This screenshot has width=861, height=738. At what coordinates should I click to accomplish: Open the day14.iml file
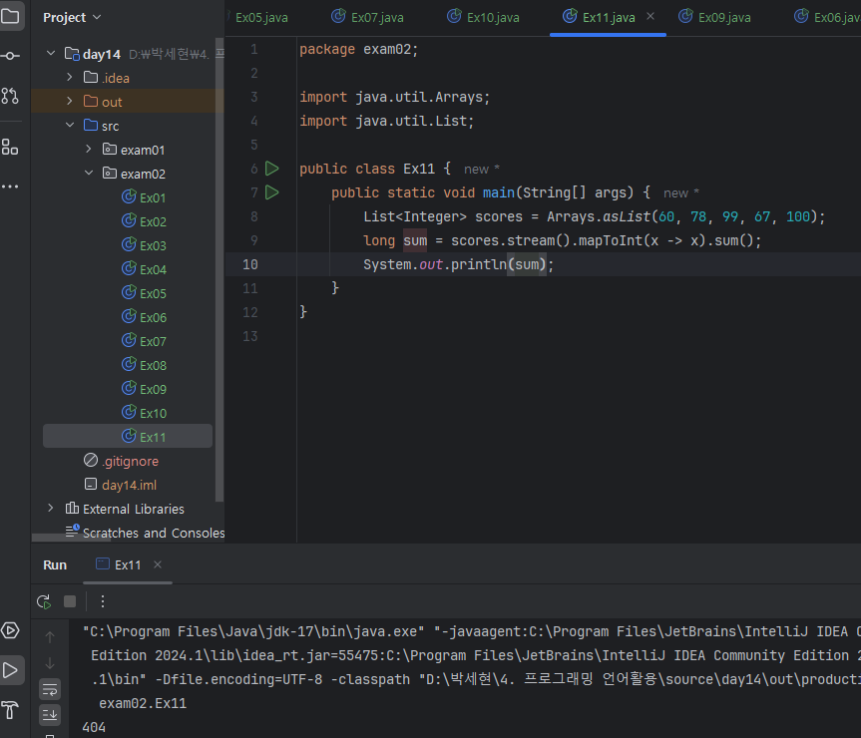click(x=121, y=485)
